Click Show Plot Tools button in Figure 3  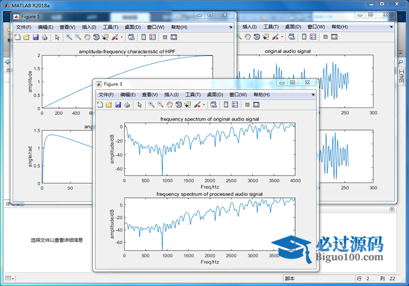click(256, 105)
